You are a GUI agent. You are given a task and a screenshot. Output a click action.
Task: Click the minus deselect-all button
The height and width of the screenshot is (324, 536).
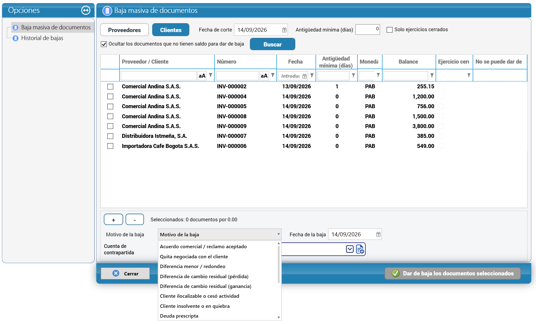135,219
